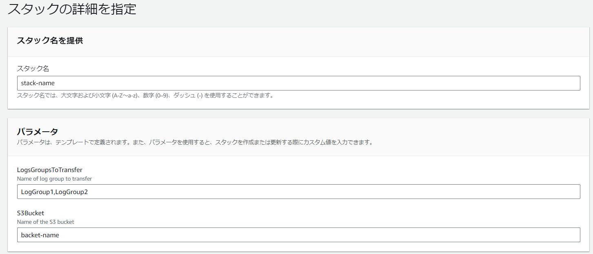The height and width of the screenshot is (254, 593).
Task: Click the S3Bucket input field
Action: coord(298,235)
